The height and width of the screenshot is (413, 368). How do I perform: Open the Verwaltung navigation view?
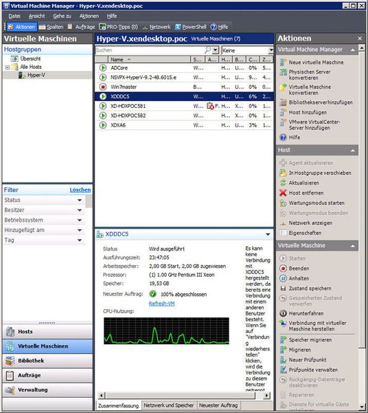pyautogui.click(x=47, y=390)
